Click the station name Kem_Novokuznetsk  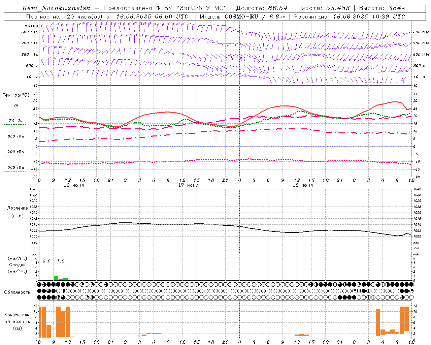pos(56,8)
